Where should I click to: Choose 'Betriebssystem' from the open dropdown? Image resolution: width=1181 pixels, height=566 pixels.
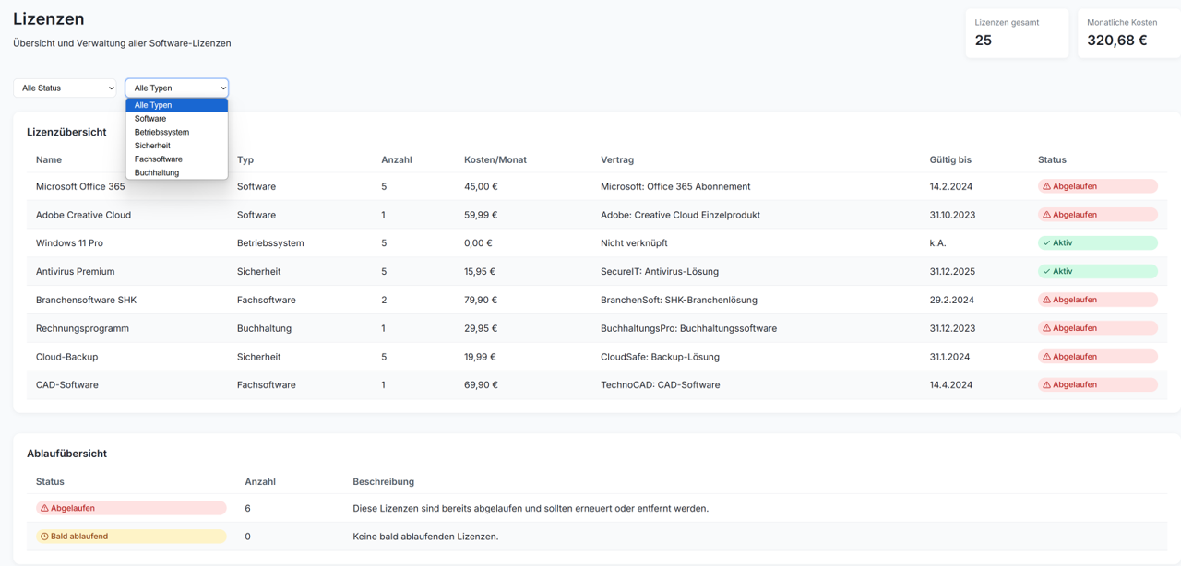[161, 132]
